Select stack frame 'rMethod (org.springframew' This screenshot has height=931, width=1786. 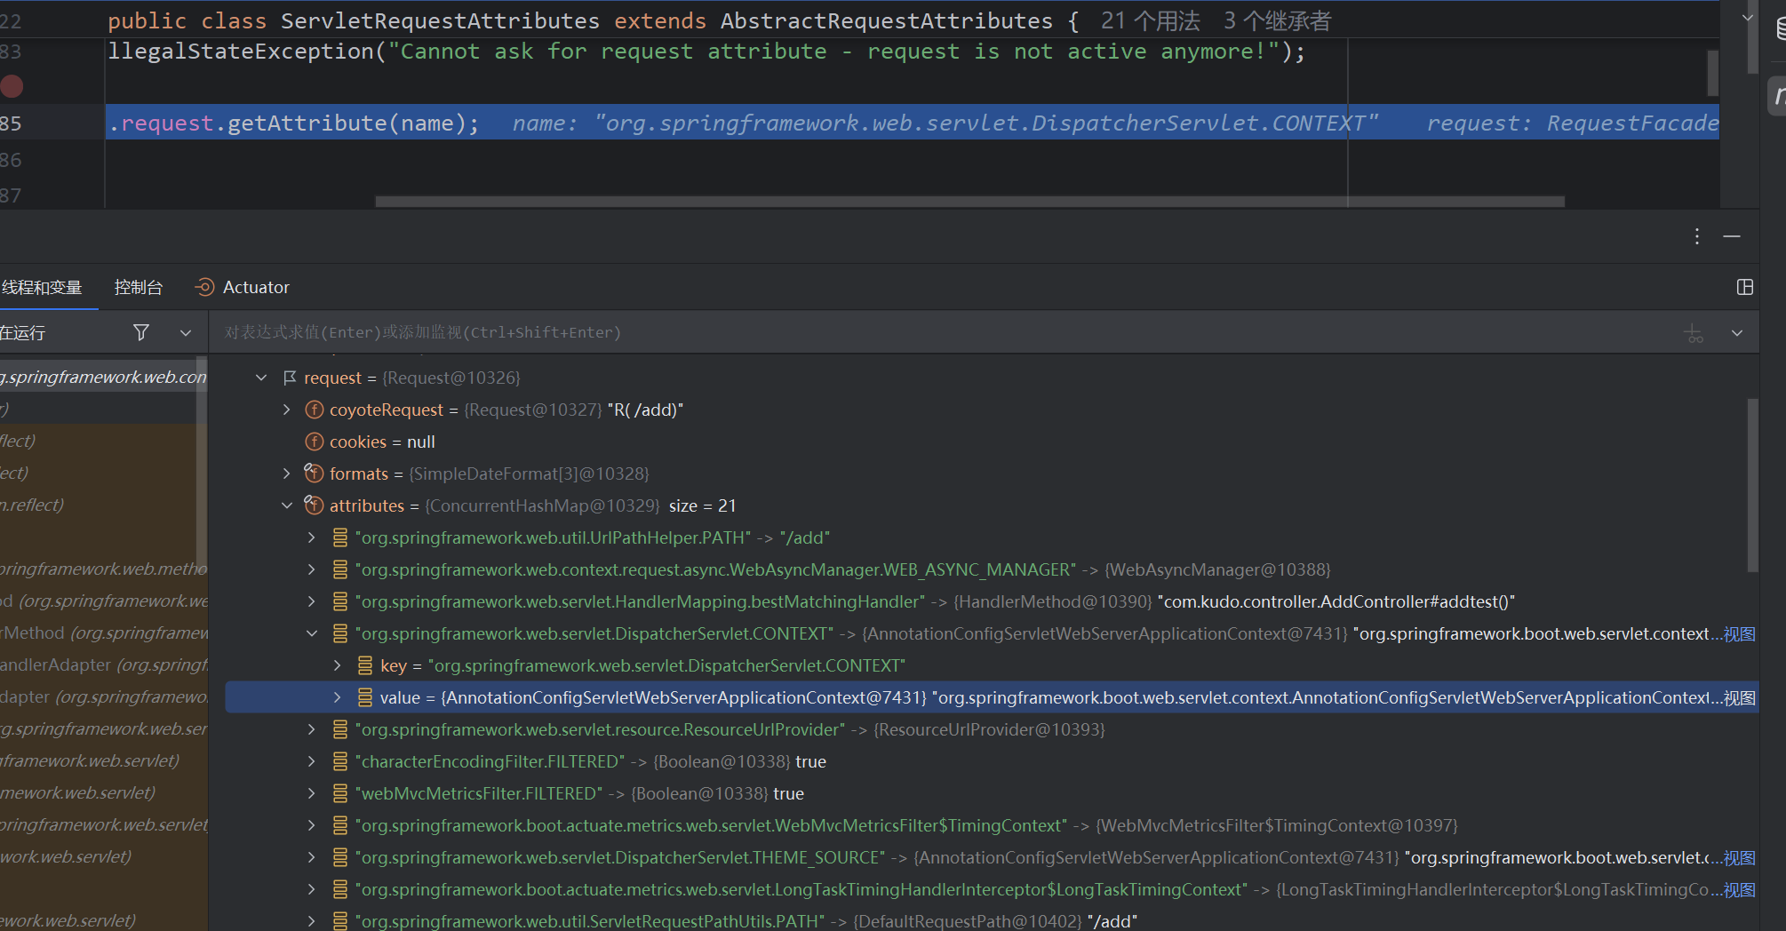pyautogui.click(x=103, y=633)
